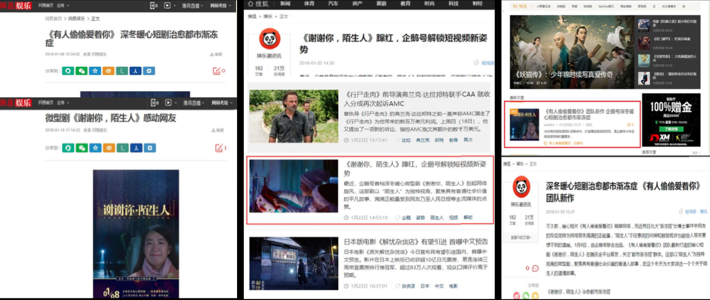710x300 pixels.
Task: Click the green QQ share icon
Action: (x=68, y=72)
